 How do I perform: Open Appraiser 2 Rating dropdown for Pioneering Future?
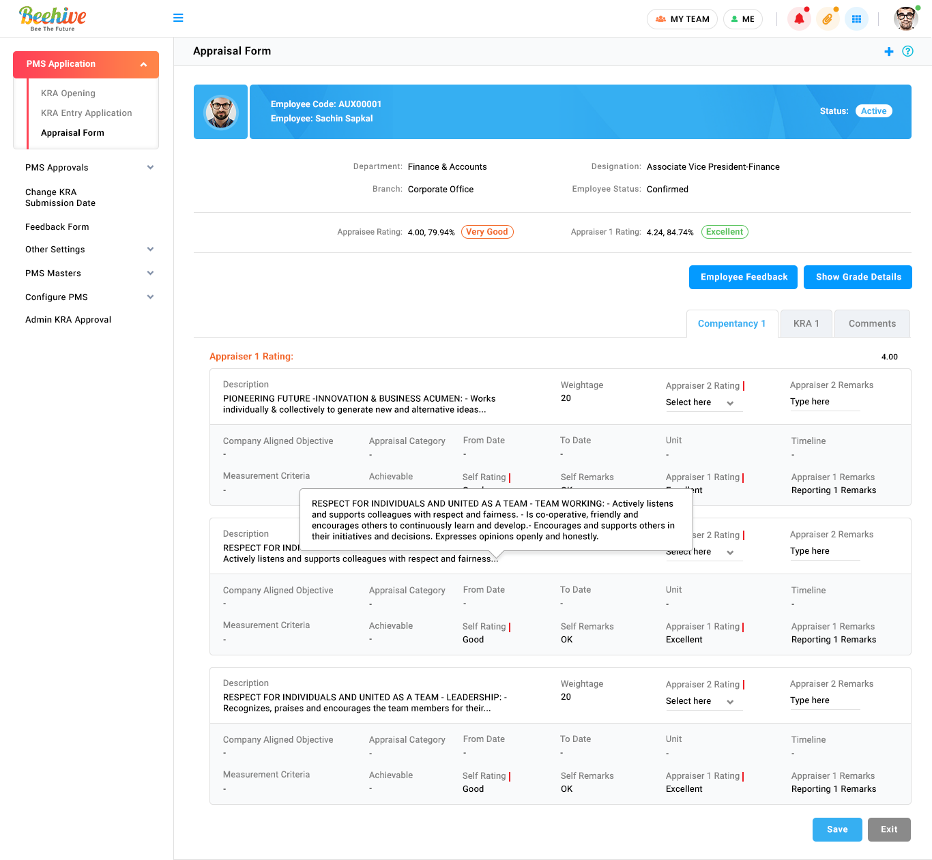pos(700,403)
